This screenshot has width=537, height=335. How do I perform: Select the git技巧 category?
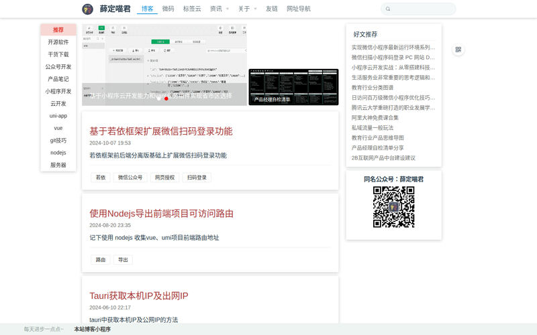click(58, 141)
